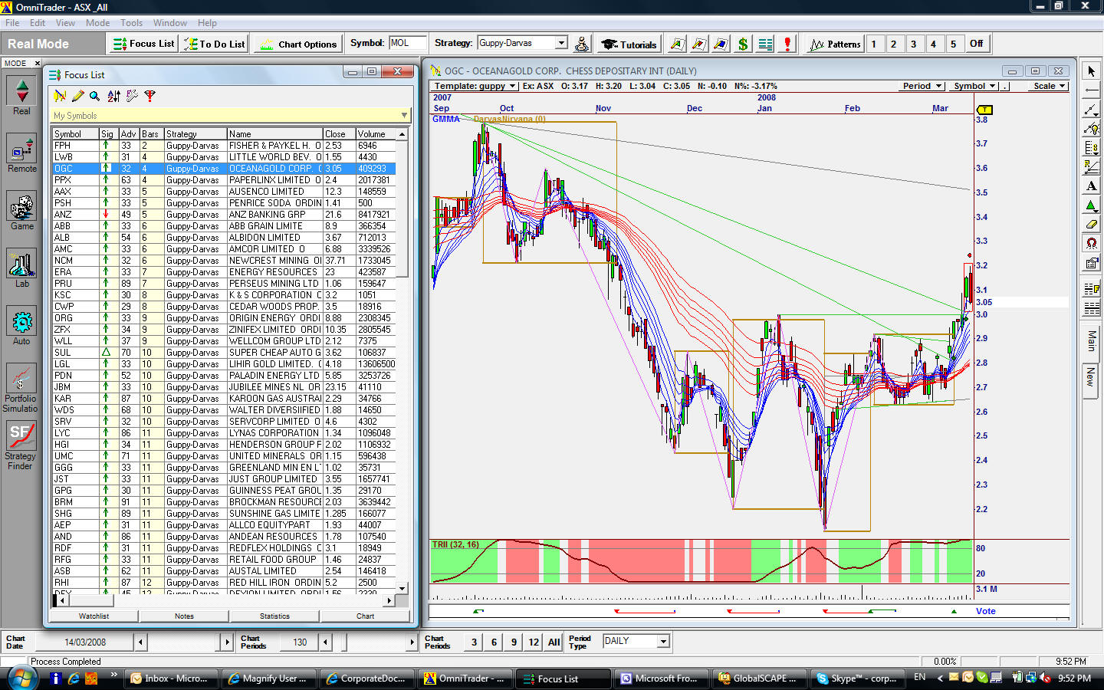Toggle pattern set 1 button
The height and width of the screenshot is (690, 1104).
tap(873, 44)
